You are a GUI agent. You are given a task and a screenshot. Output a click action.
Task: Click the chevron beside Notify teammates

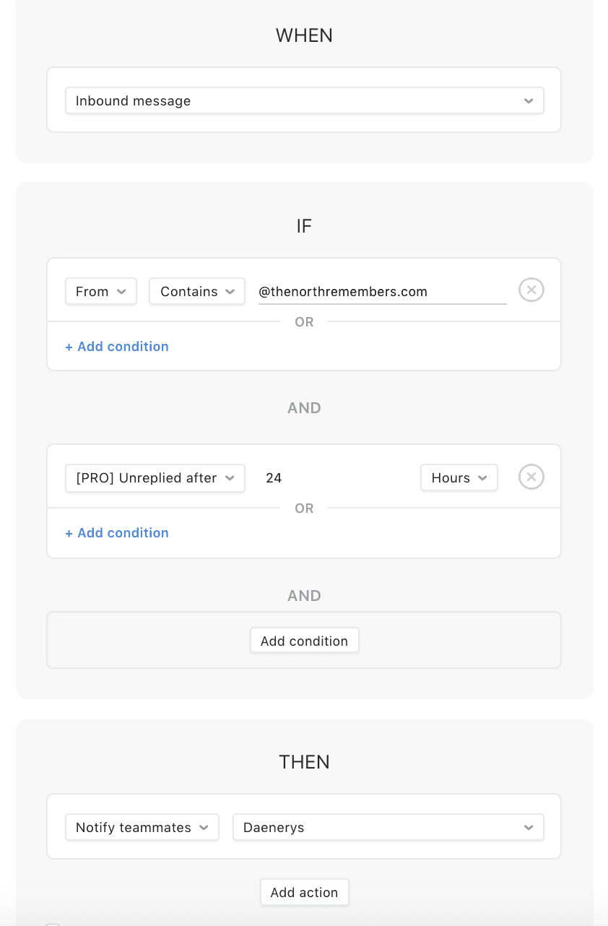(204, 828)
